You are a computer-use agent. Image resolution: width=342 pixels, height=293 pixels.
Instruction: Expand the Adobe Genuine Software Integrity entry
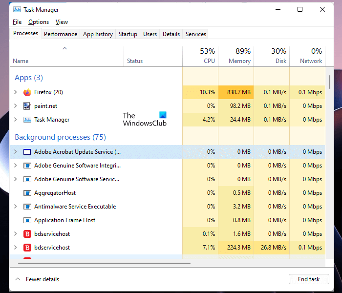(16, 166)
